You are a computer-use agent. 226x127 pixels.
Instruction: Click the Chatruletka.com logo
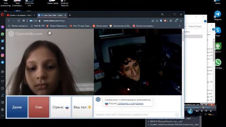[x=25, y=34]
